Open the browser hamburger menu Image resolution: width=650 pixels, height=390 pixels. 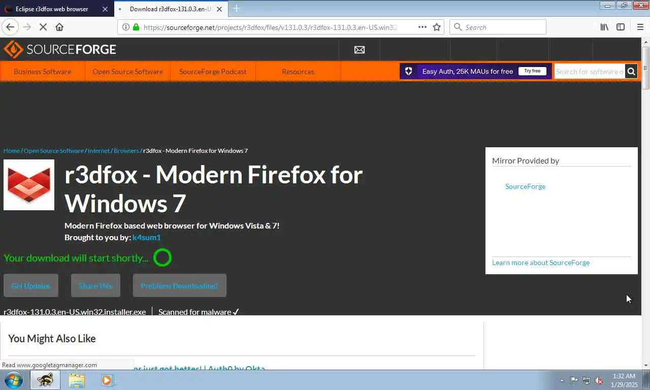click(x=640, y=27)
